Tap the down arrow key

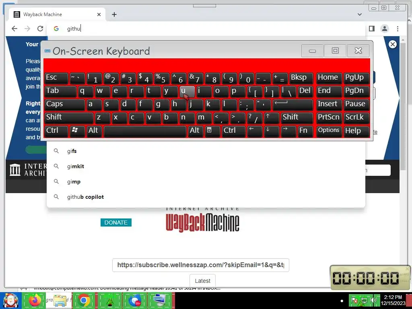click(x=272, y=131)
